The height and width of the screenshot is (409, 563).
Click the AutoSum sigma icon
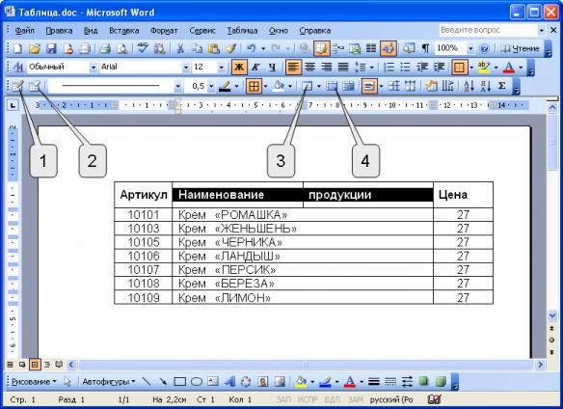coord(502,86)
